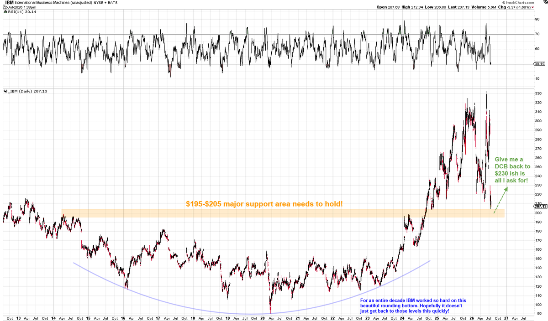Click the year 16 on time axis
The height and width of the screenshot is (321, 548).
tap(123, 317)
